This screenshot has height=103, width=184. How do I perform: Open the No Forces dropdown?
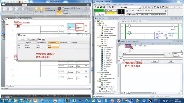click(x=117, y=10)
